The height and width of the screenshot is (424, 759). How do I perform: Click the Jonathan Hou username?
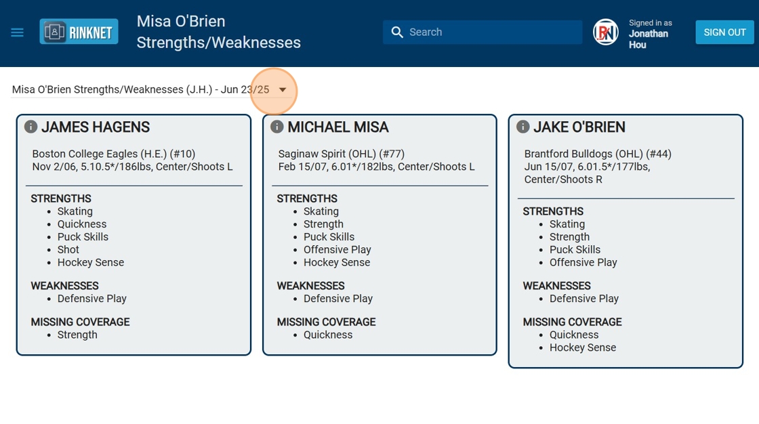point(648,39)
